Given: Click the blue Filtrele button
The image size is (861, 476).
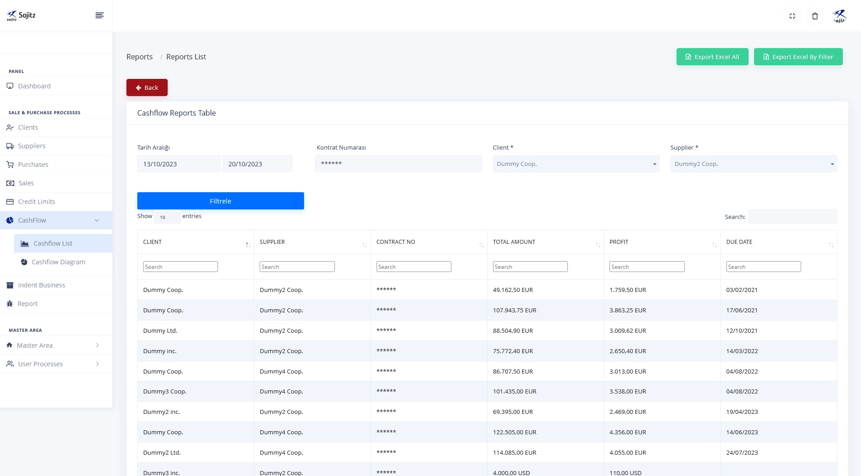Looking at the screenshot, I should click(221, 201).
